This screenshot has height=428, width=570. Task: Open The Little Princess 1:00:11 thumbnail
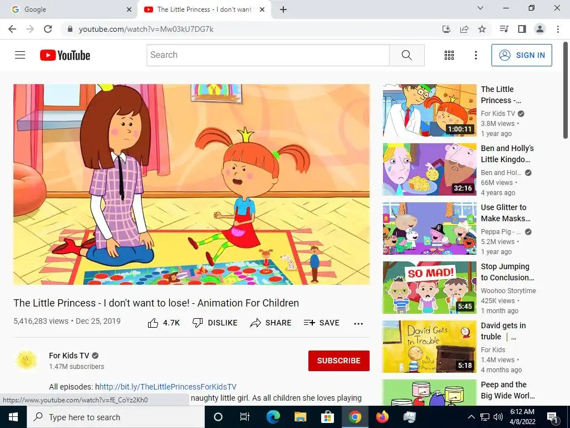pos(429,110)
